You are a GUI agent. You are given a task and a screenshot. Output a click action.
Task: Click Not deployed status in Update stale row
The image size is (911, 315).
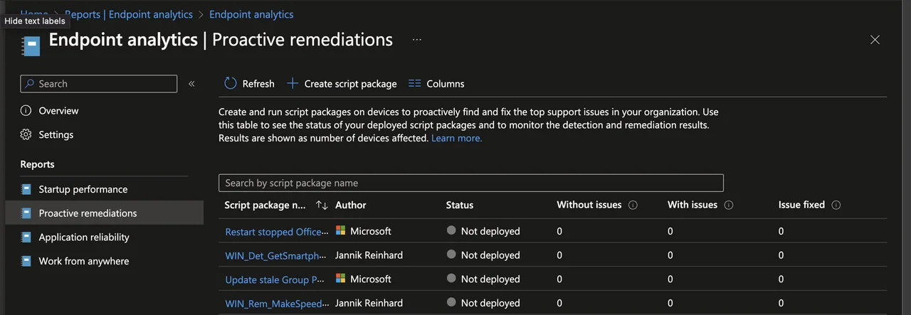point(490,279)
